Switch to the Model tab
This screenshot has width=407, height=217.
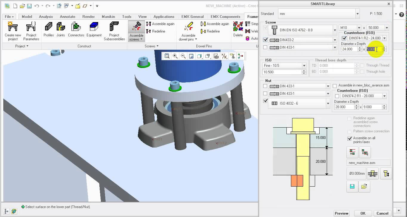point(27,17)
